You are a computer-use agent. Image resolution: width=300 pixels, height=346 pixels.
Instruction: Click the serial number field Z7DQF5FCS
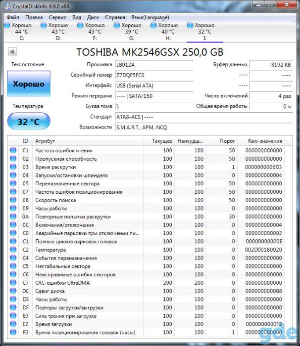(x=154, y=75)
